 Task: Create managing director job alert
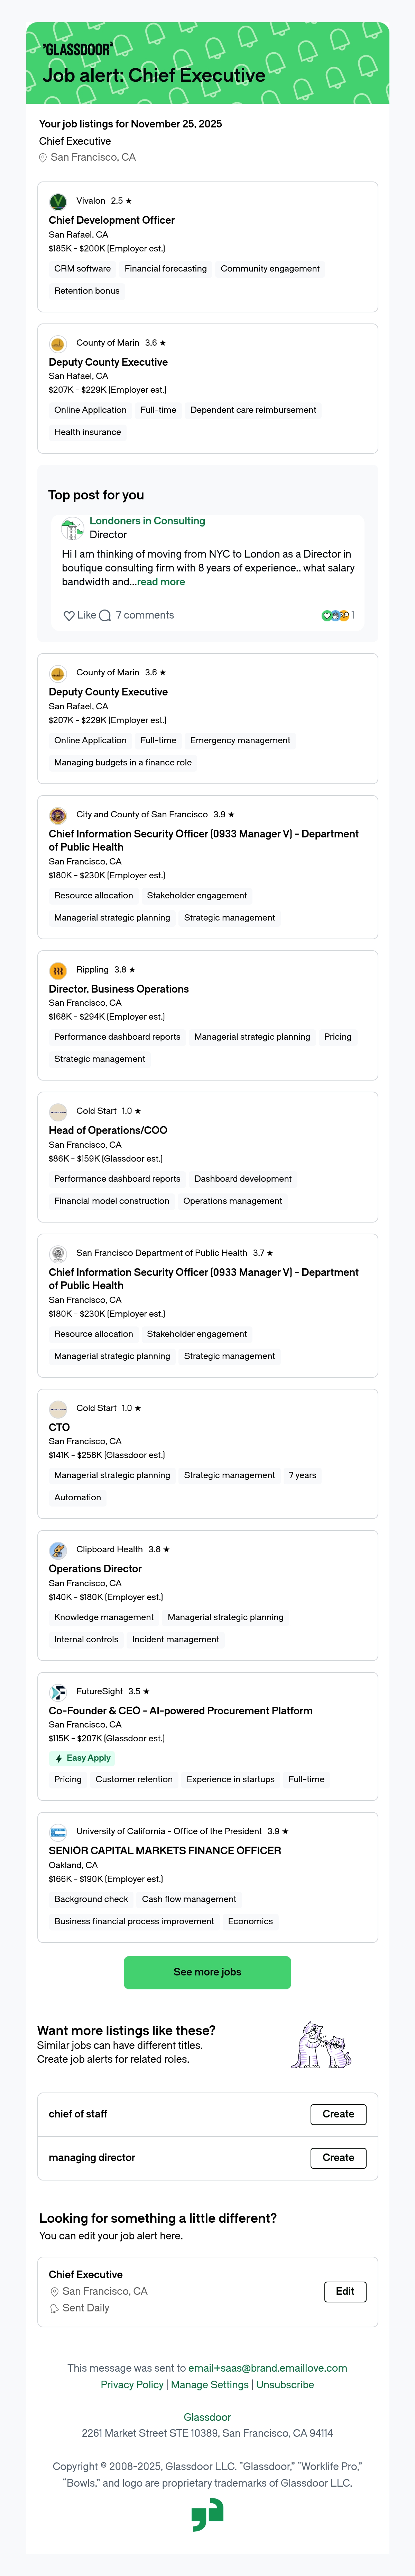point(338,2158)
